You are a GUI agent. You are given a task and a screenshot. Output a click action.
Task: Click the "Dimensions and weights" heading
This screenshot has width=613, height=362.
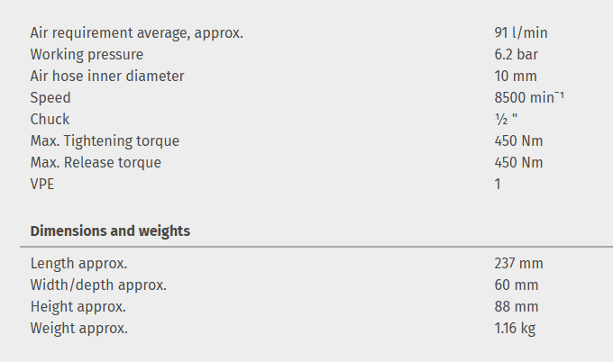point(110,231)
